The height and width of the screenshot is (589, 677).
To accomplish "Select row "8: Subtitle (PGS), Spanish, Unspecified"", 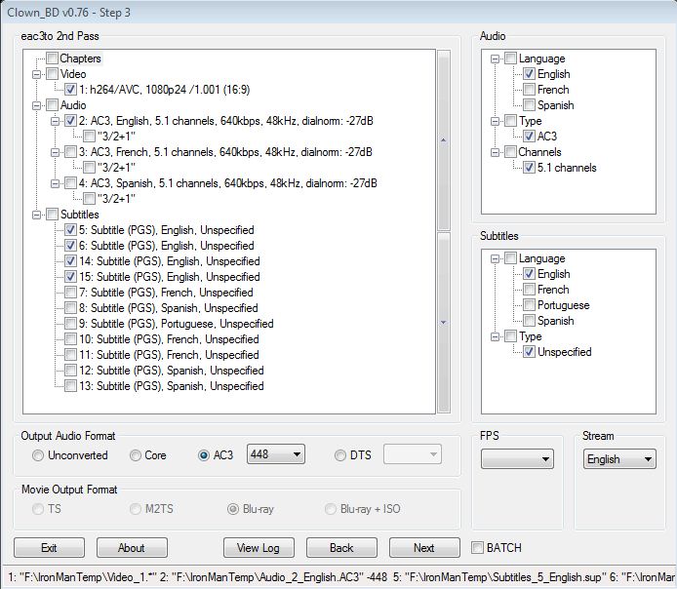I will [169, 307].
